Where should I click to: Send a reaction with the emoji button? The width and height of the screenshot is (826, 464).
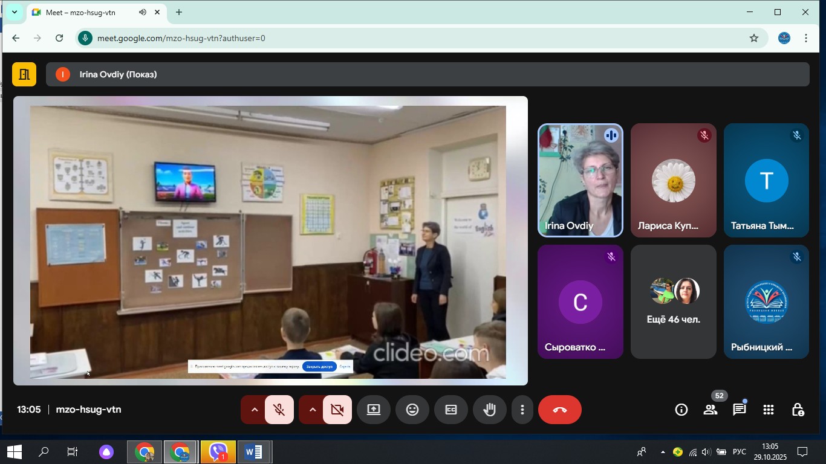click(412, 410)
